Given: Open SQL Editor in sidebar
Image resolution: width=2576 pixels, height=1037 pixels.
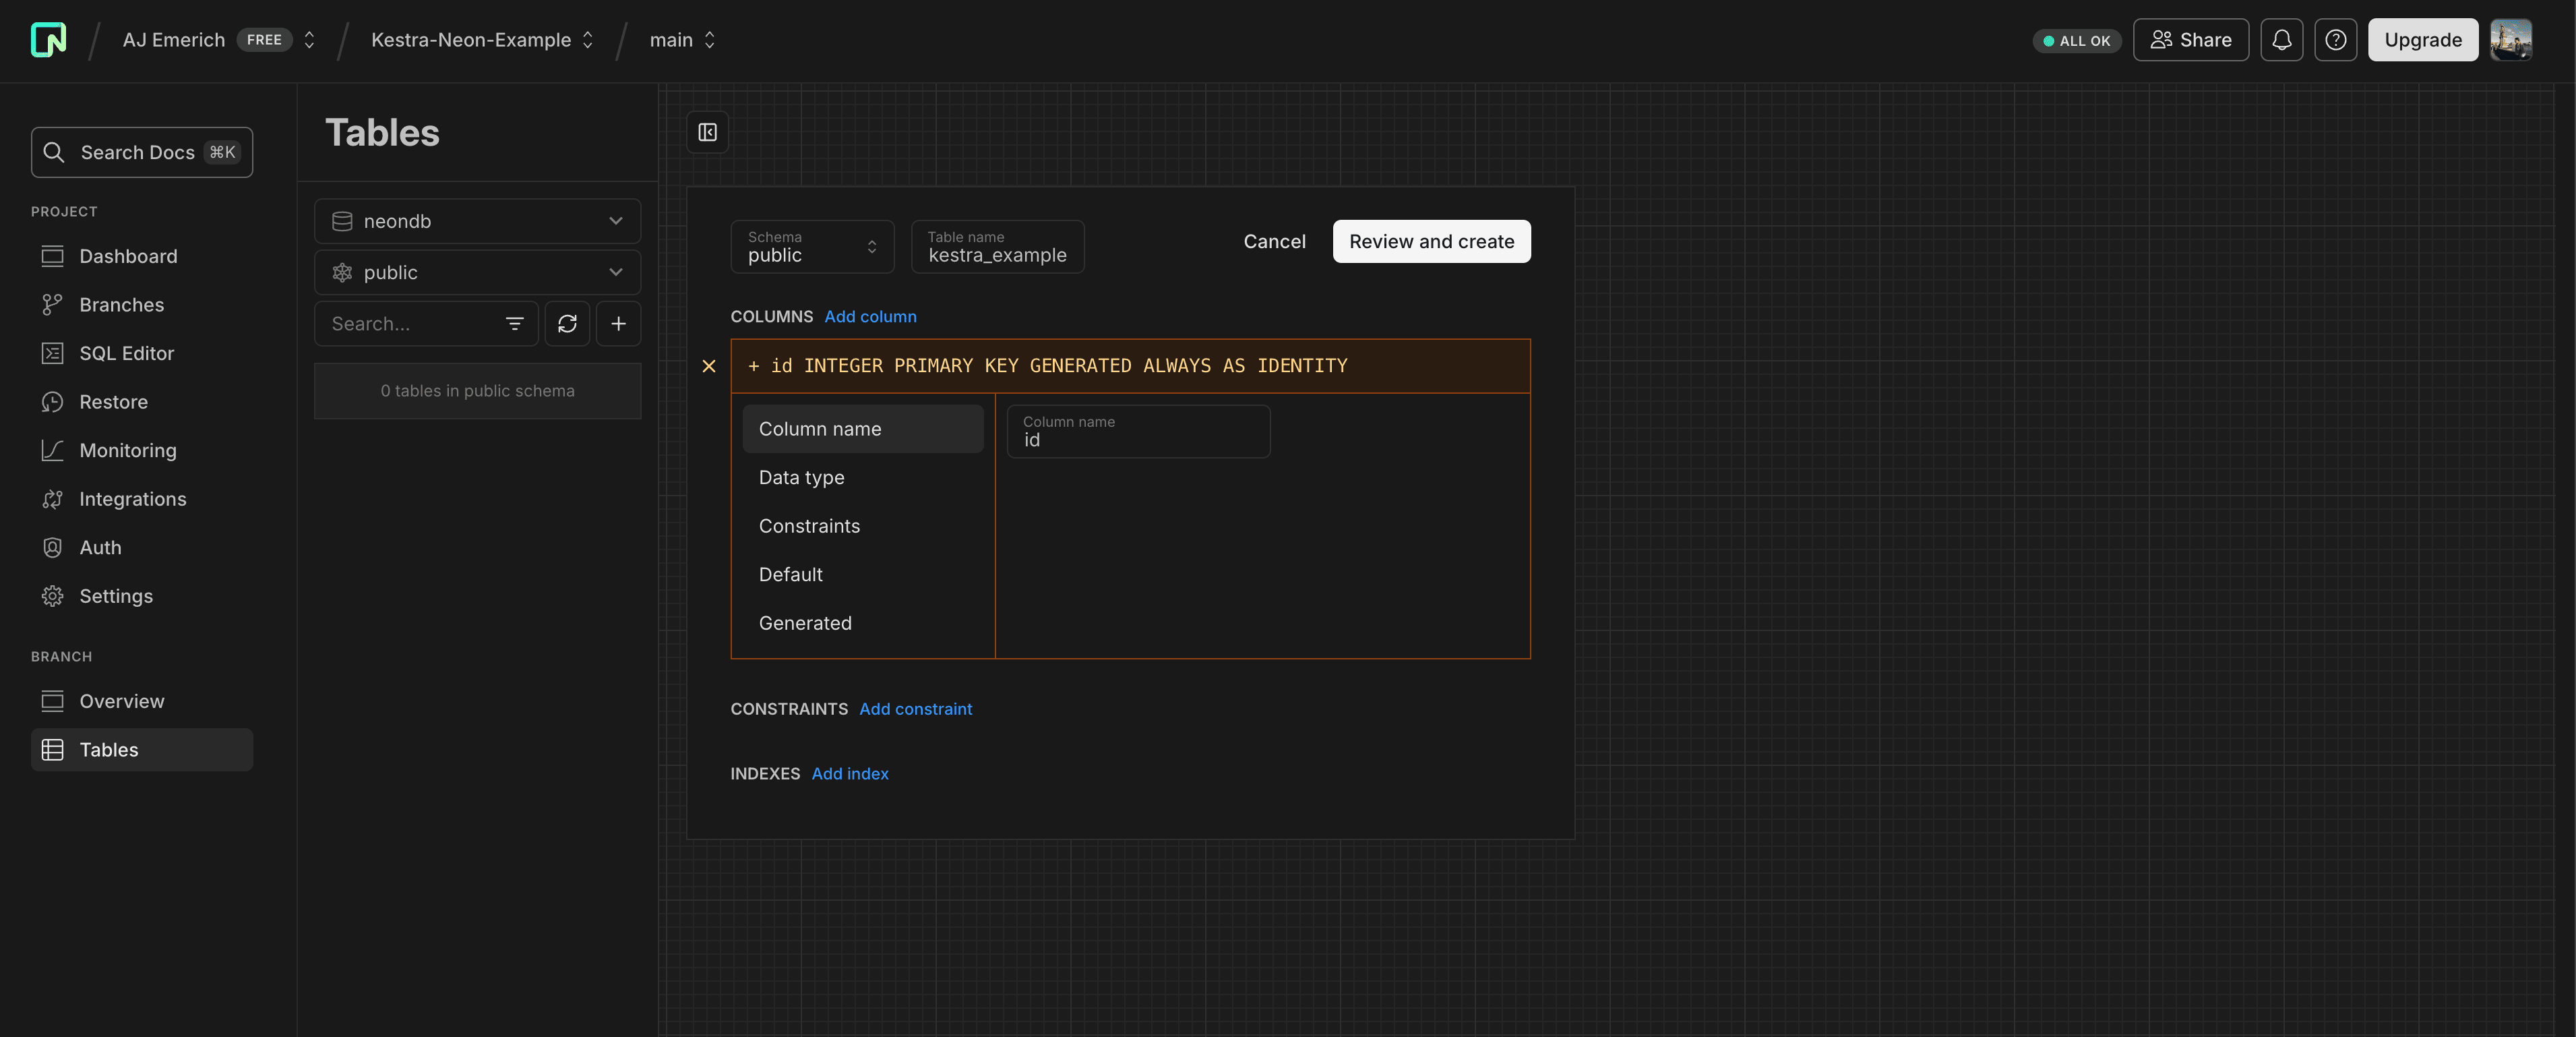Looking at the screenshot, I should coord(126,353).
